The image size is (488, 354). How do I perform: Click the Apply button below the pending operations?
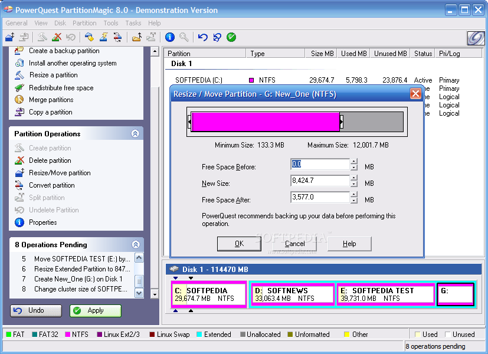(x=96, y=310)
